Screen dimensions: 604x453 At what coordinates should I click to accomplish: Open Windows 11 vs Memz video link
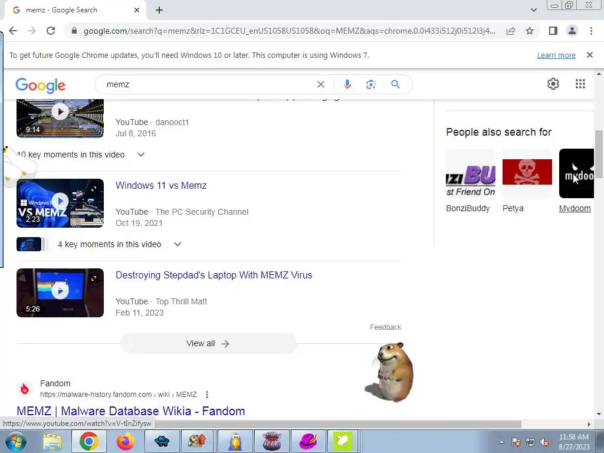(x=161, y=185)
